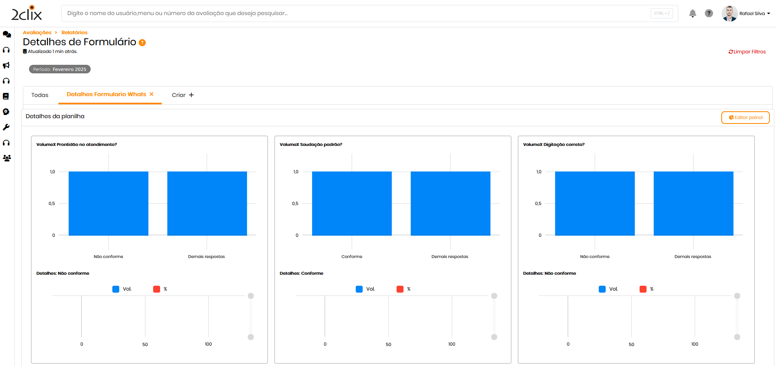Open the Período Fevereiro 2025 filter

[x=60, y=69]
